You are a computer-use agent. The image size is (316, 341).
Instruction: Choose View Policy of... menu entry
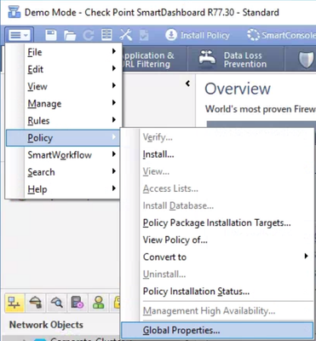point(217,240)
